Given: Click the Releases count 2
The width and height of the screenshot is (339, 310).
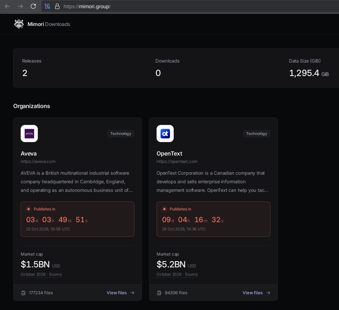Looking at the screenshot, I should (x=25, y=73).
